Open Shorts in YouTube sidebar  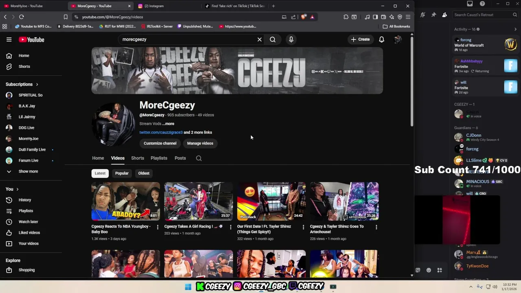click(24, 66)
